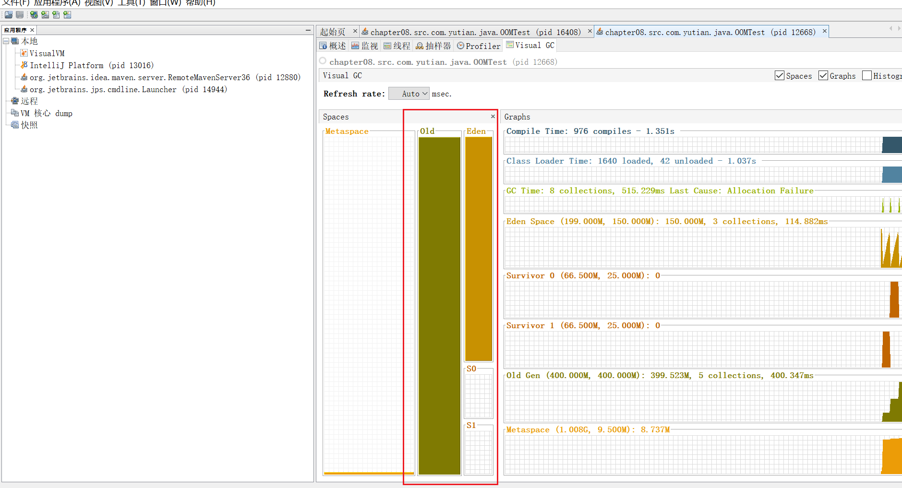
Task: Close the Spaces panel
Action: [x=493, y=117]
